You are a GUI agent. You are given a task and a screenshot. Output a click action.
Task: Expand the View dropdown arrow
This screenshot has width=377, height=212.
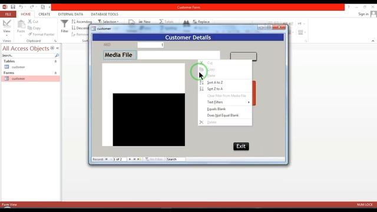click(x=6, y=35)
